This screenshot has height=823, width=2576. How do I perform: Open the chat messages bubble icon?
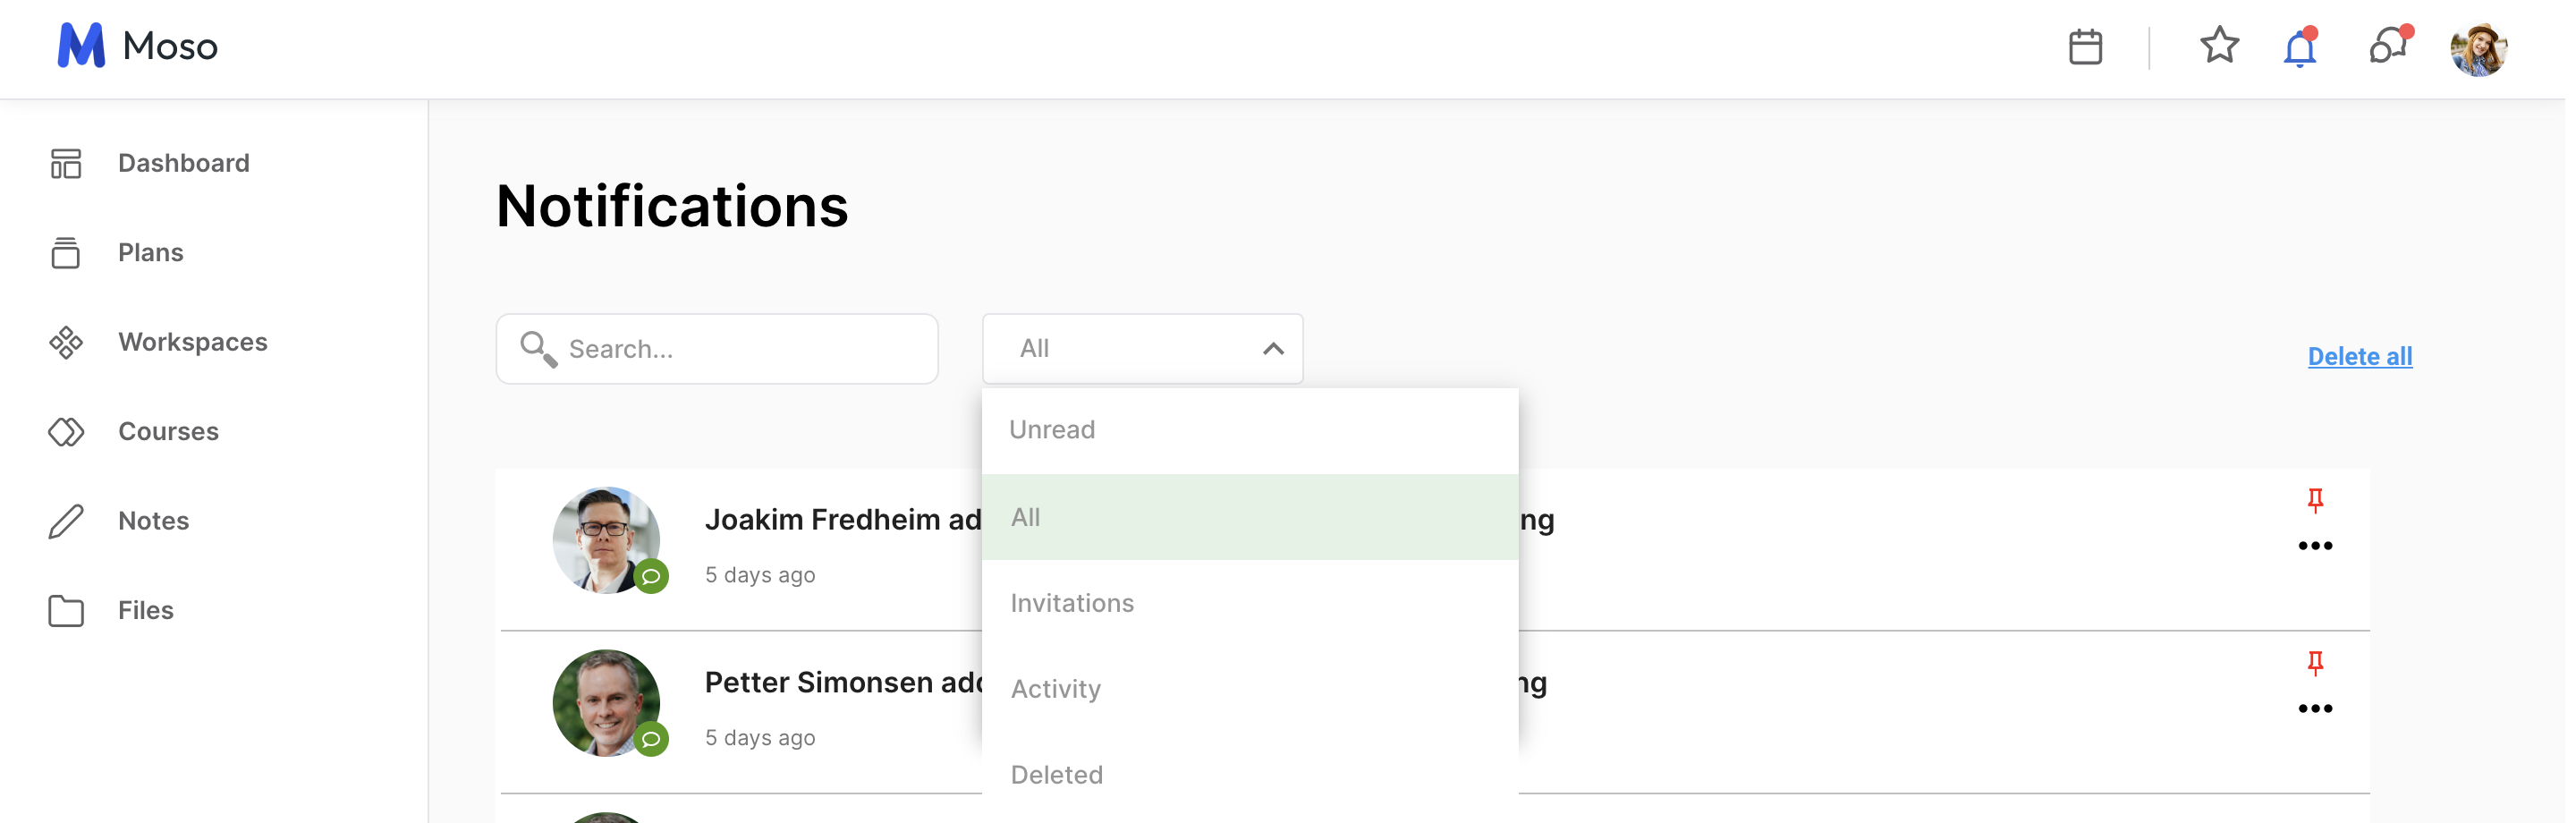tap(2389, 45)
